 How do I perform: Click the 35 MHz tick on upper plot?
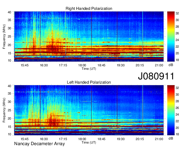[10, 20]
